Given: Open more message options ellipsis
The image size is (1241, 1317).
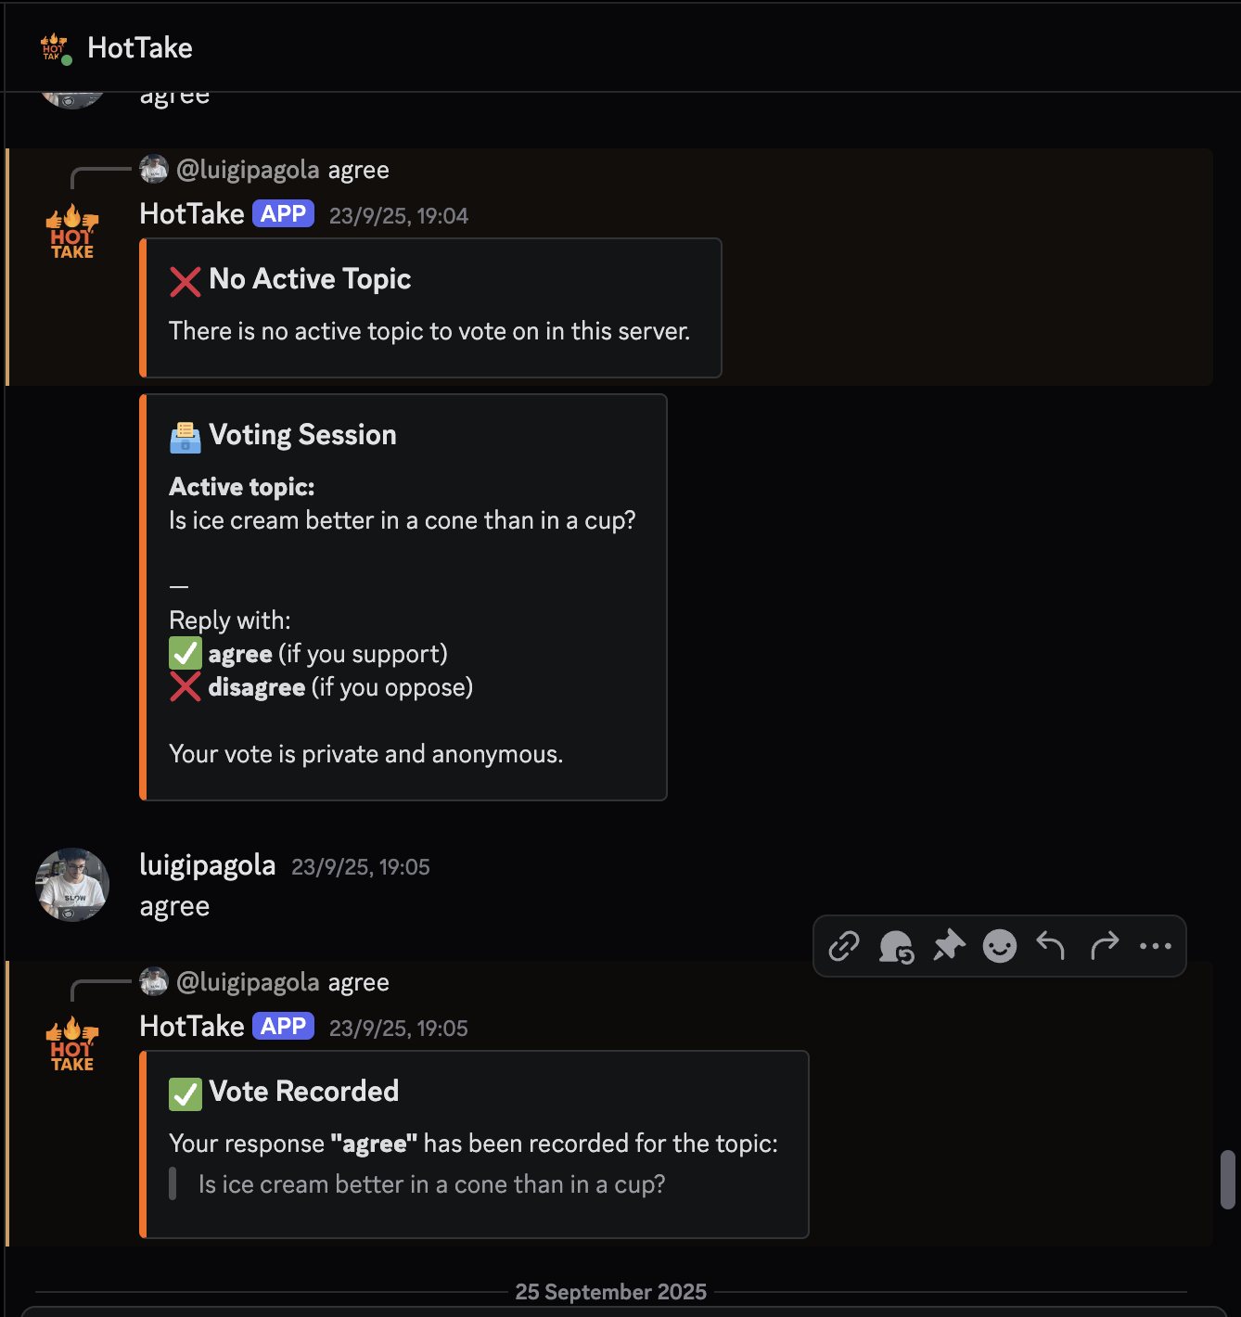Looking at the screenshot, I should click(1154, 946).
